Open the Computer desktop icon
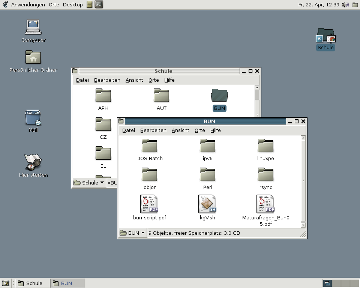360x288 pixels. coord(33,27)
